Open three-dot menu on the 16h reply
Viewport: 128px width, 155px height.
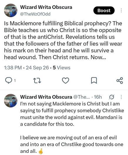pyautogui.click(x=121, y=97)
